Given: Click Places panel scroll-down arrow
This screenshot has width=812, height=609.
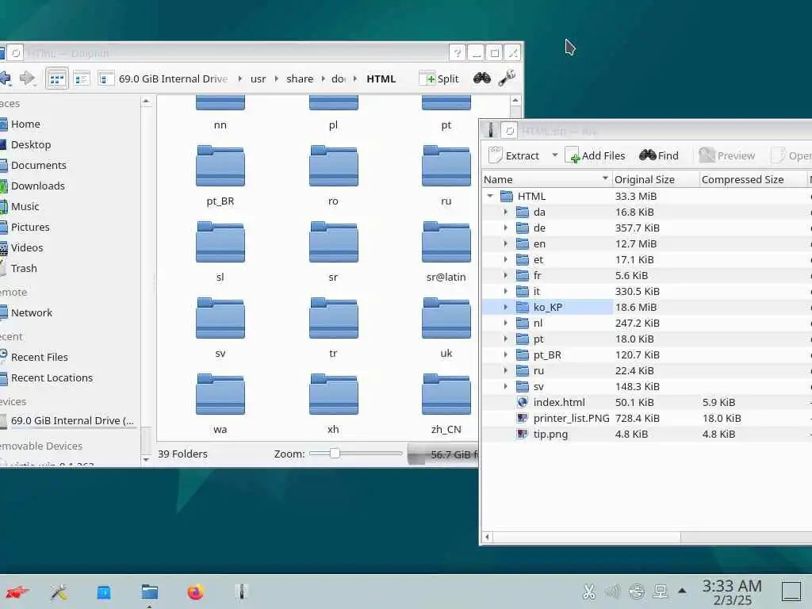Looking at the screenshot, I should coord(146,459).
